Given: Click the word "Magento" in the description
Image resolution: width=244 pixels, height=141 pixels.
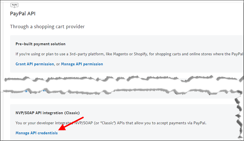Looking at the screenshot, I should [x=121, y=54].
